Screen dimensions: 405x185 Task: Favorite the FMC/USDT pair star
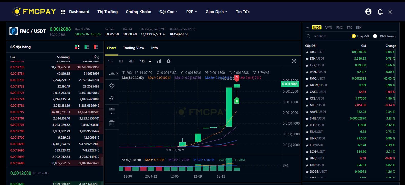[x=307, y=79]
